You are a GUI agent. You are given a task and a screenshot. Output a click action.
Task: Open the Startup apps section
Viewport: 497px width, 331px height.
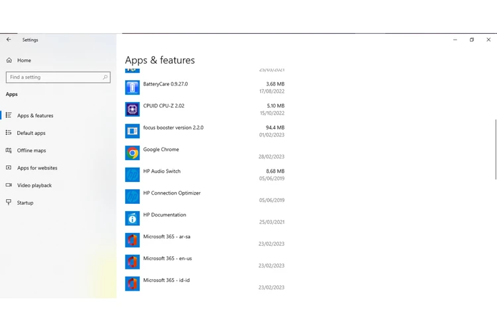point(25,203)
